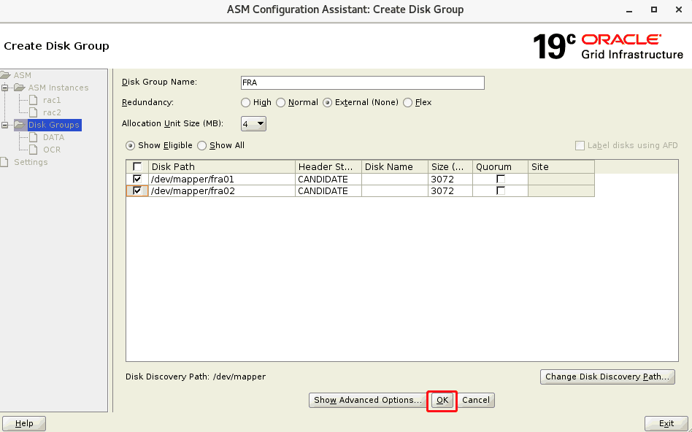Click CANDIDATE status in fra02 row
The width and height of the screenshot is (692, 432).
click(x=328, y=190)
